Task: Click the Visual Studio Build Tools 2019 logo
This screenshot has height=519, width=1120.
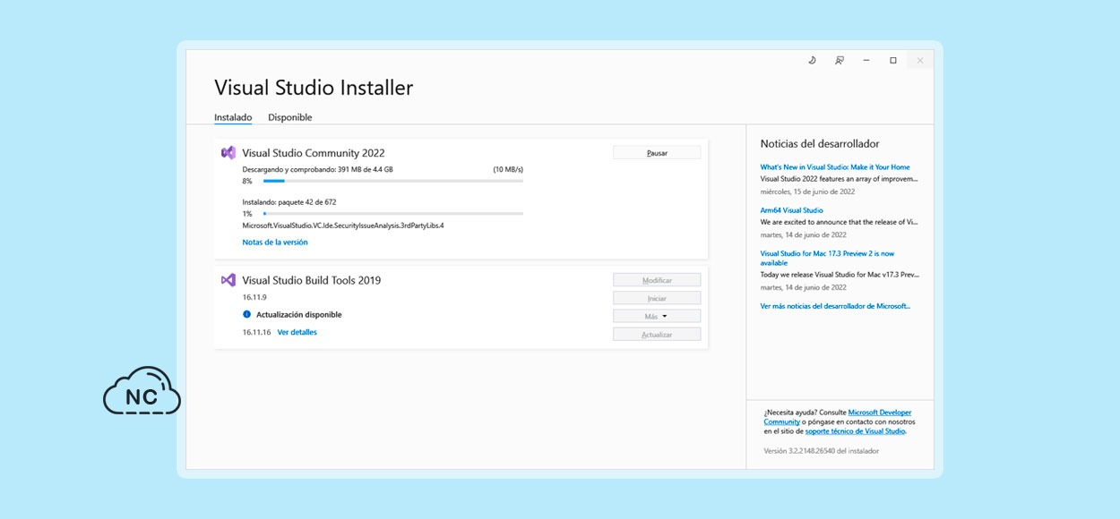Action: coord(228,279)
